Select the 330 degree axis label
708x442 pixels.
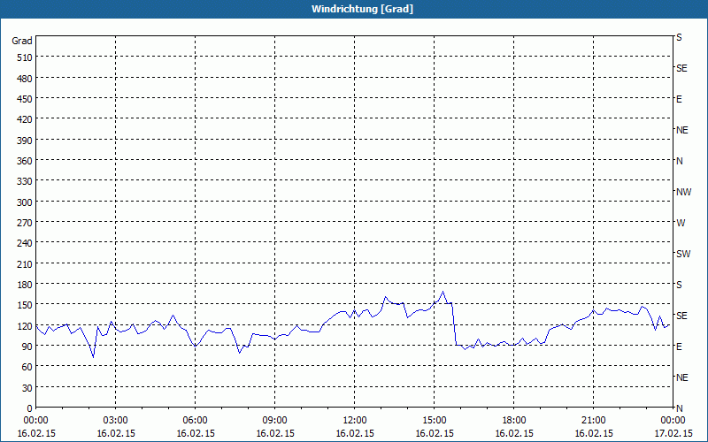[x=25, y=181]
